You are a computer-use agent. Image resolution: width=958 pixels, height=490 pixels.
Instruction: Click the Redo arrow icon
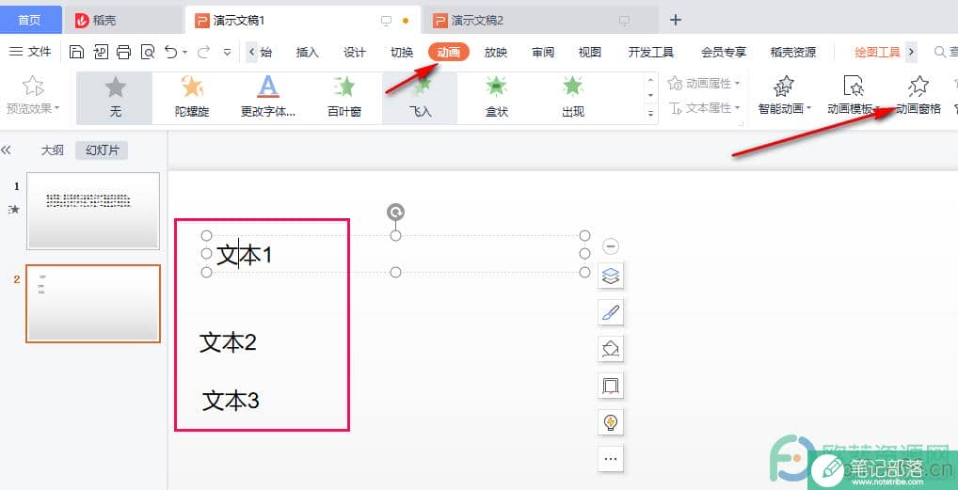[204, 52]
